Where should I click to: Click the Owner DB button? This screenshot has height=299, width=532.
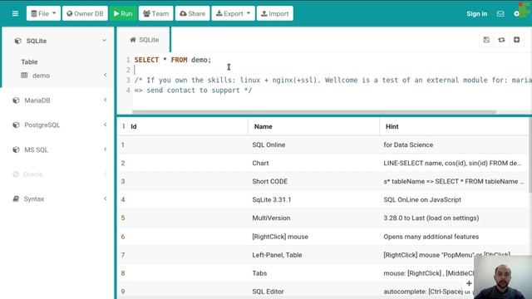pyautogui.click(x=85, y=13)
